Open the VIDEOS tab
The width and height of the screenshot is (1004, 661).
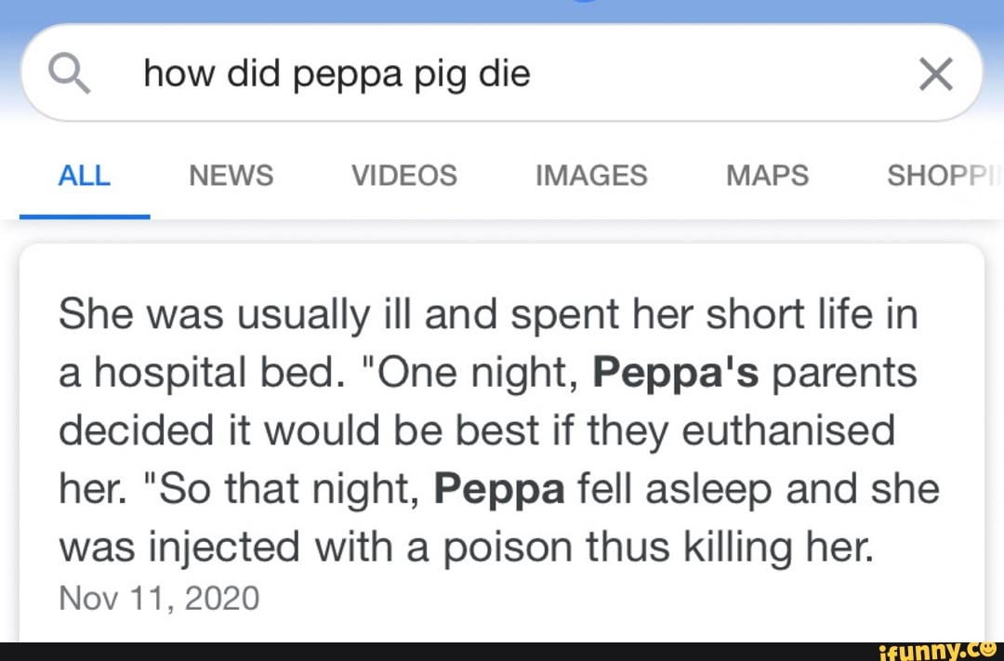pyautogui.click(x=403, y=175)
